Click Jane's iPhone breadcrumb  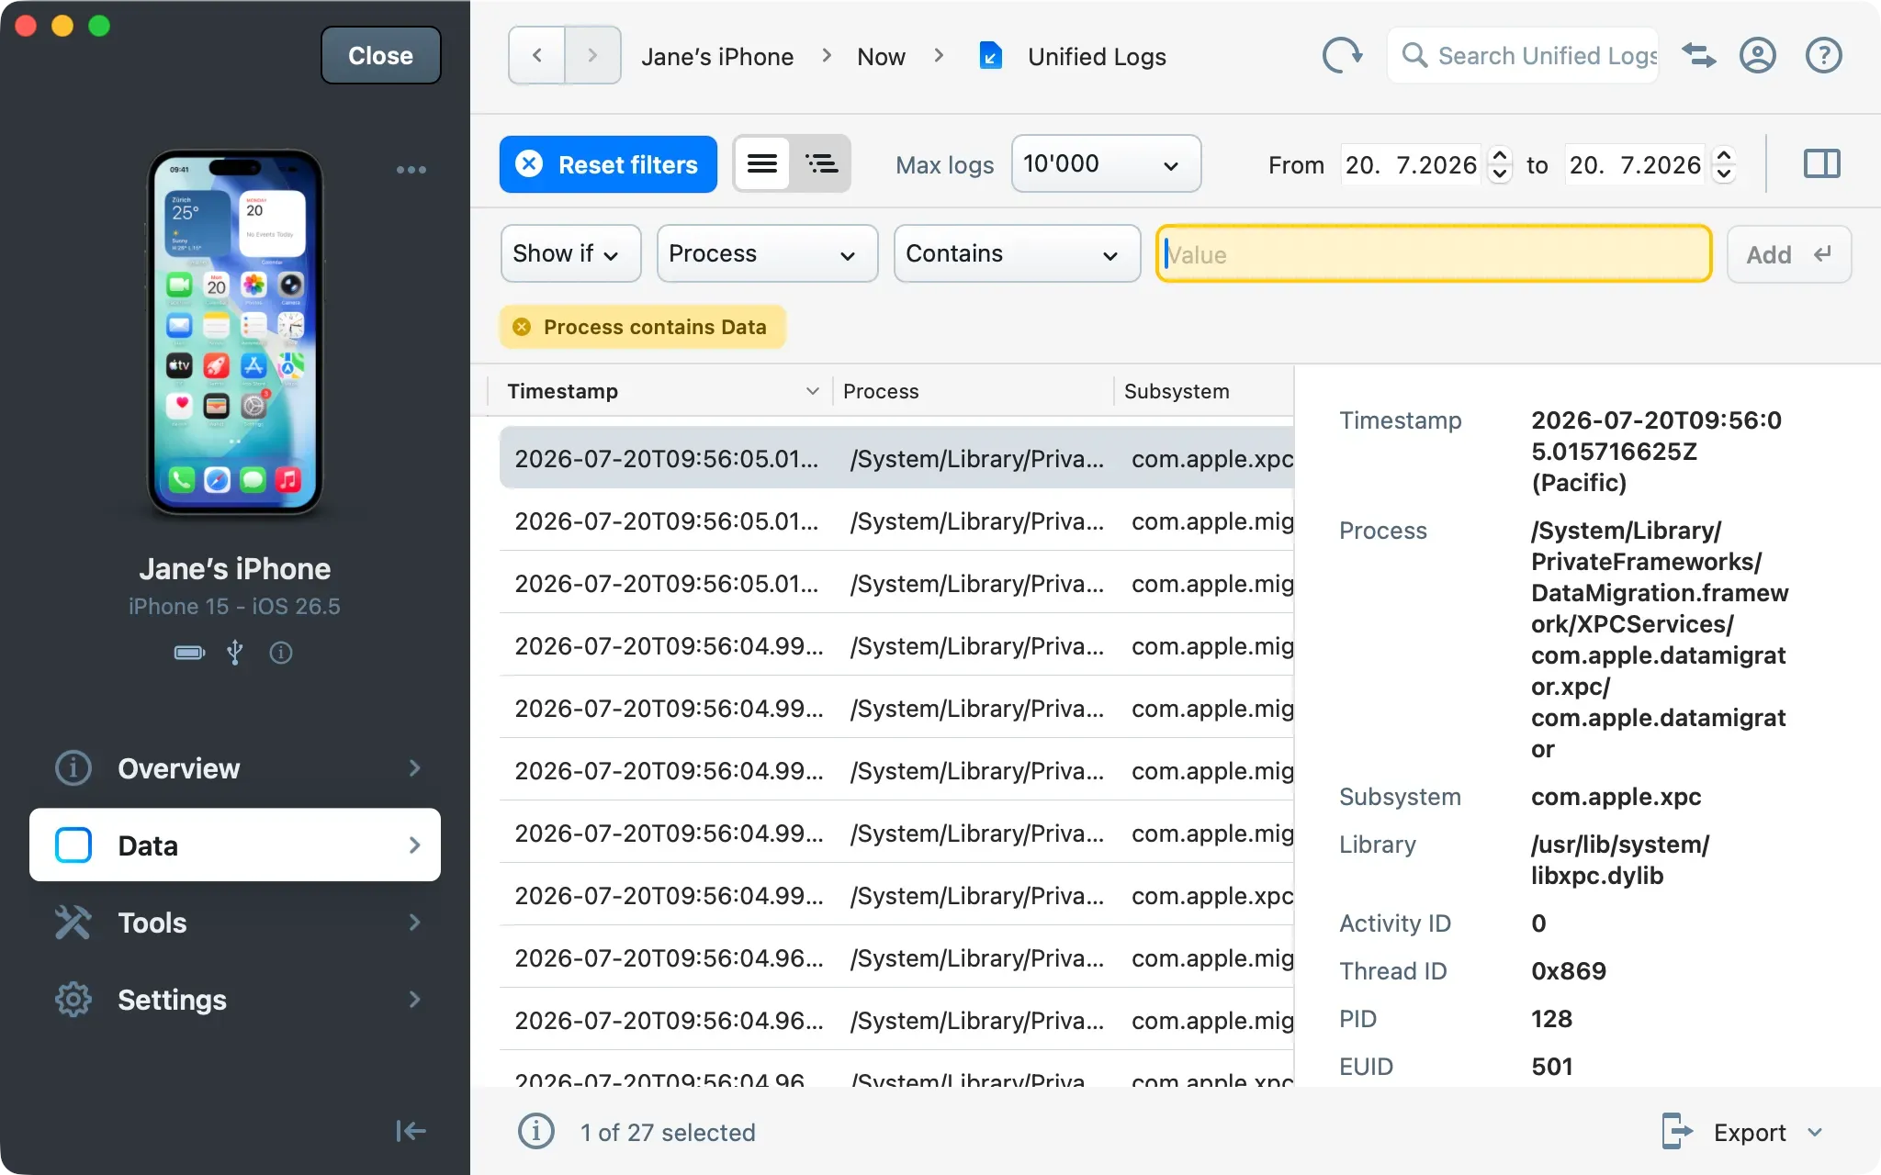tap(717, 57)
